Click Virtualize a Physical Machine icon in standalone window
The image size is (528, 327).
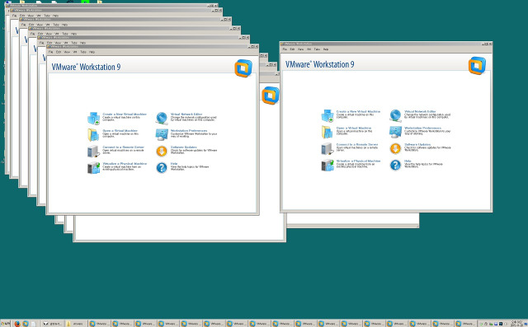327,165
